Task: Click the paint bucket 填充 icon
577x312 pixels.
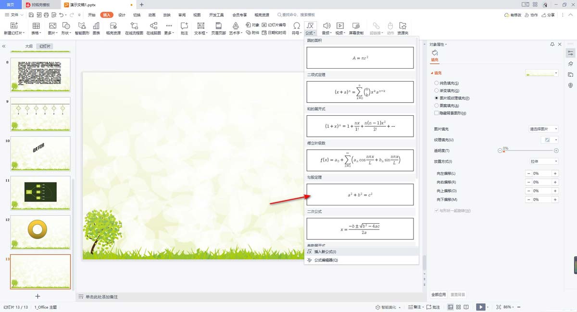Action: 435,53
